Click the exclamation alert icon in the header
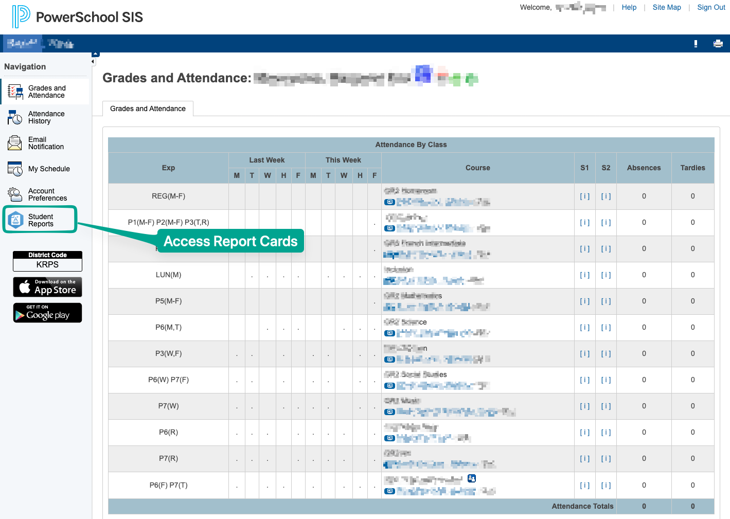The width and height of the screenshot is (730, 519). click(x=696, y=44)
